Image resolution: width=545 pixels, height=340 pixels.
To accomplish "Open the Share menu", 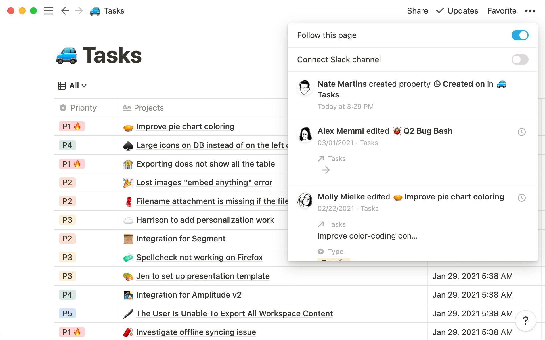I will (417, 11).
